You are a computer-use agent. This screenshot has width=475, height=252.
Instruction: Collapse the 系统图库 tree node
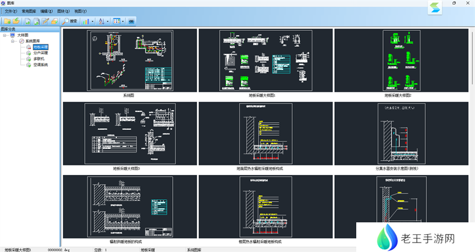tap(13, 42)
